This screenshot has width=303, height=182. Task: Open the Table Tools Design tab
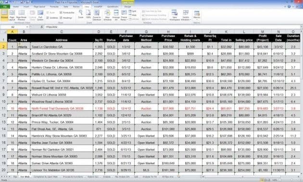[x=127, y=7]
